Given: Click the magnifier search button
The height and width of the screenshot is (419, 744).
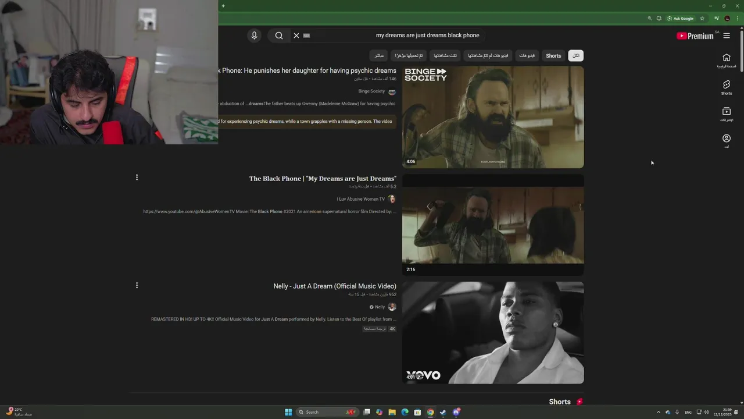Looking at the screenshot, I should click(x=279, y=35).
